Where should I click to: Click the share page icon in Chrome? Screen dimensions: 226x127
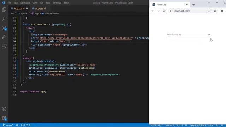click(209, 11)
